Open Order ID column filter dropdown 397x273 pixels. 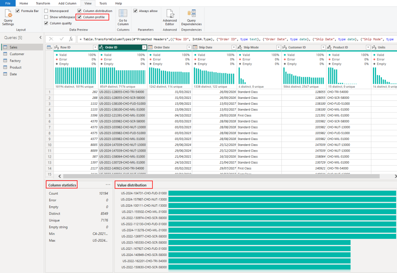[x=144, y=47]
